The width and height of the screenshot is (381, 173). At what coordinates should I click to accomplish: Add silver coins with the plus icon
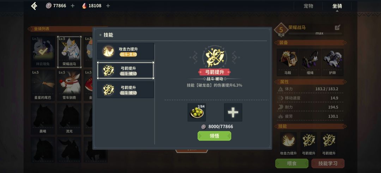(72, 6)
